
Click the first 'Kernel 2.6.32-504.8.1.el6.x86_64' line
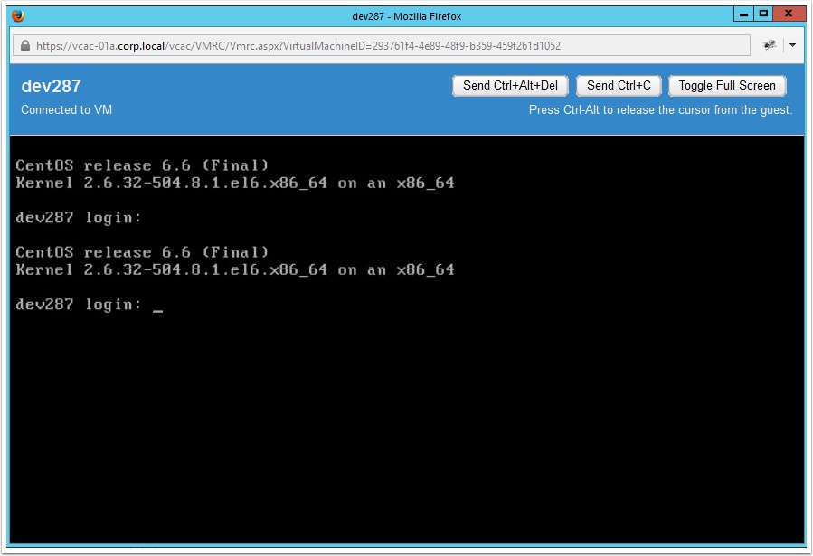(x=235, y=183)
